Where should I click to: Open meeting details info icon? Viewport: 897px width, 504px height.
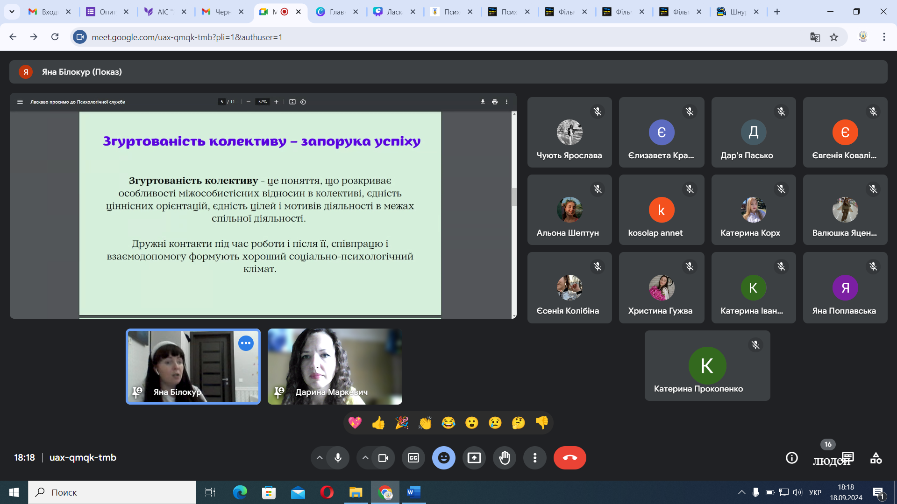point(791,458)
